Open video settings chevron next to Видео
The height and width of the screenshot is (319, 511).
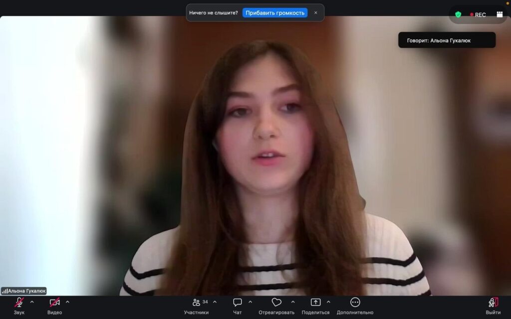point(67,302)
